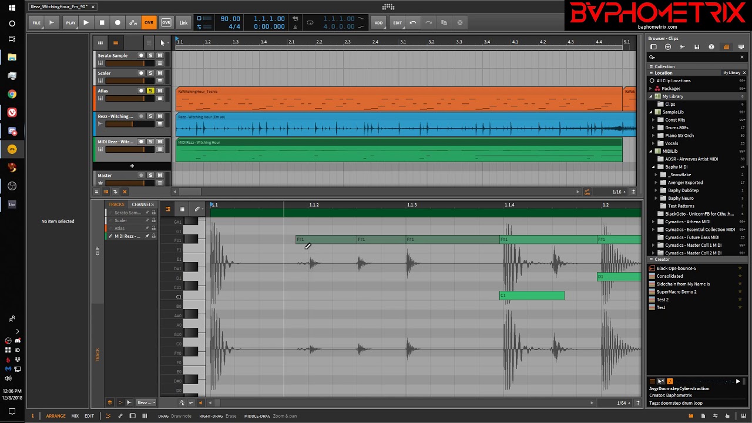Select All Clip Locations radio option
The image size is (752, 423).
[x=652, y=80]
